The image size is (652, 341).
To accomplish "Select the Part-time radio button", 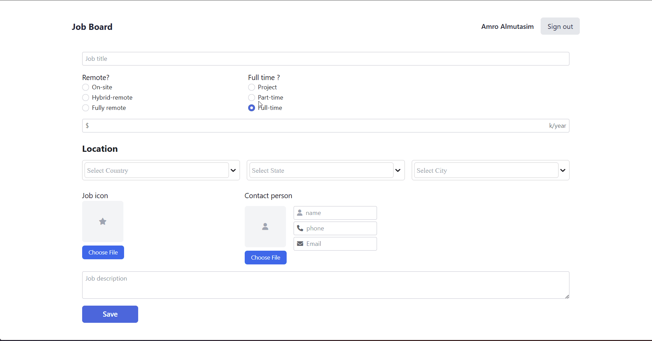I will coord(252,98).
